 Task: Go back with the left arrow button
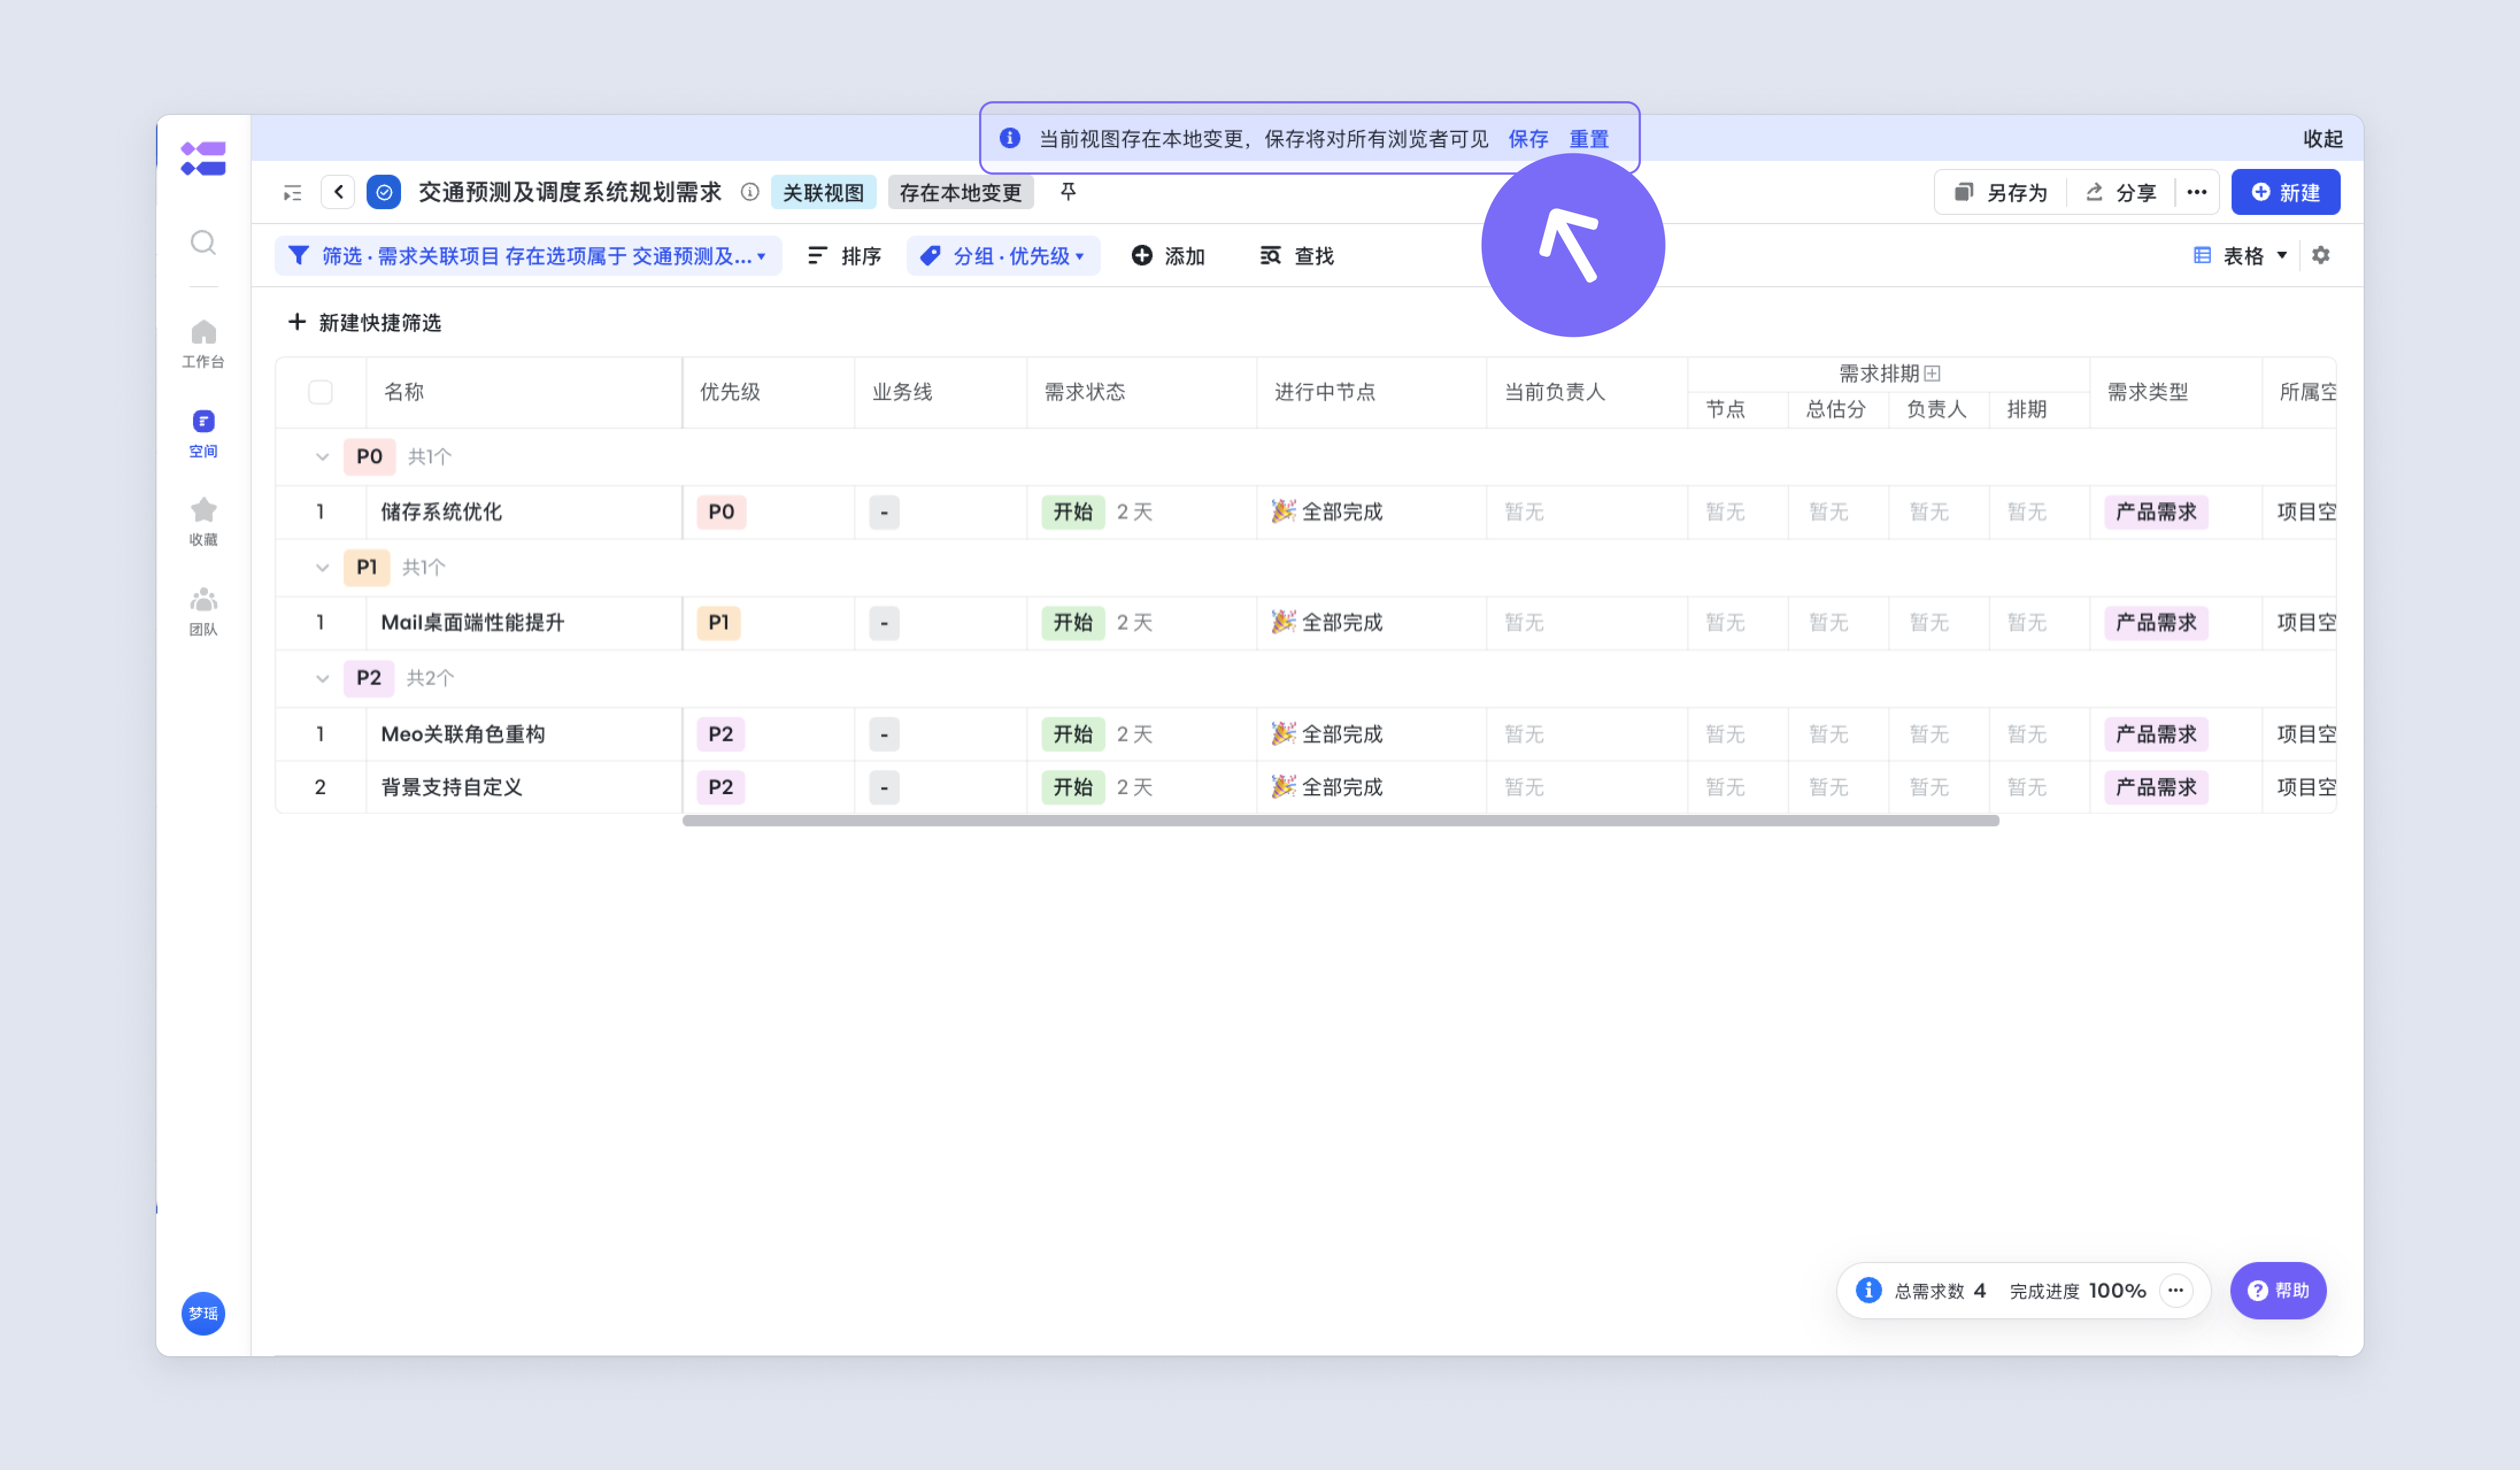(x=338, y=192)
